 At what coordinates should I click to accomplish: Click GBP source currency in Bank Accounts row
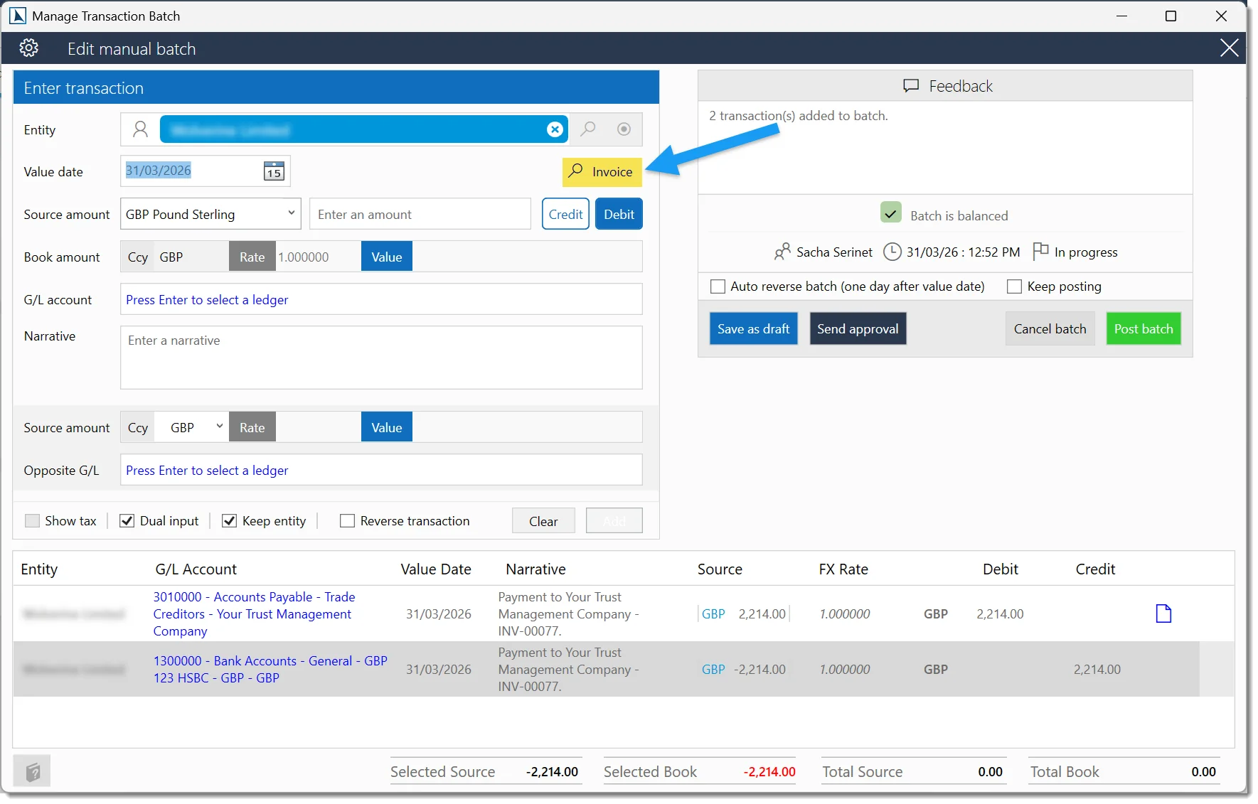tap(713, 669)
